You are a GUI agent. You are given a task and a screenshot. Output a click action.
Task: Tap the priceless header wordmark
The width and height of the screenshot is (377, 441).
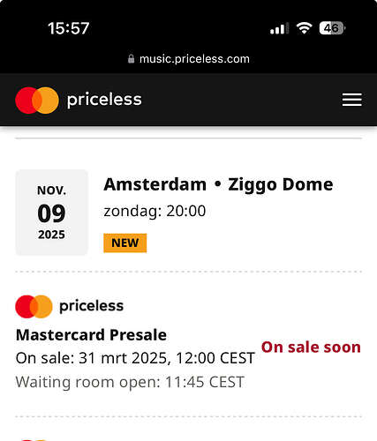pos(104,100)
